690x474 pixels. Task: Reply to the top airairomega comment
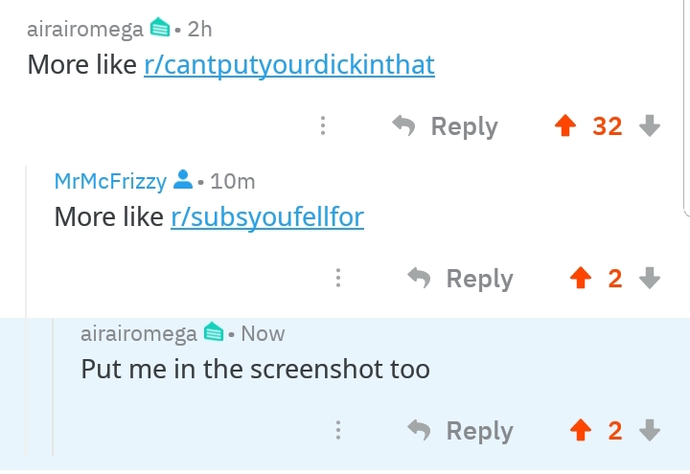pyautogui.click(x=447, y=125)
